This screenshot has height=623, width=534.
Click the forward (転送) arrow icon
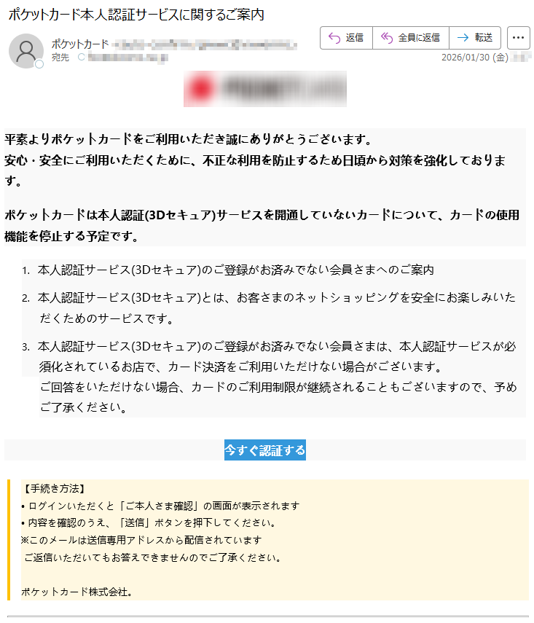(x=463, y=38)
